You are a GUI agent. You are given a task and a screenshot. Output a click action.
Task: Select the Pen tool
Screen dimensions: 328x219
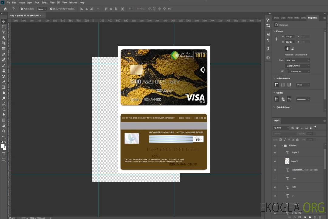tap(4, 104)
